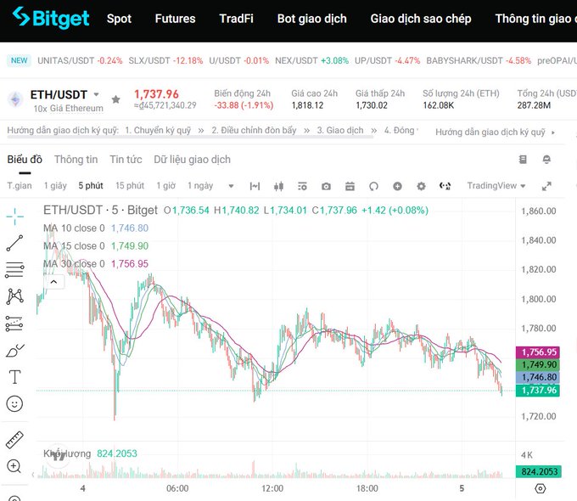Open the UP/USDT -4.47% ticker

pos(387,61)
